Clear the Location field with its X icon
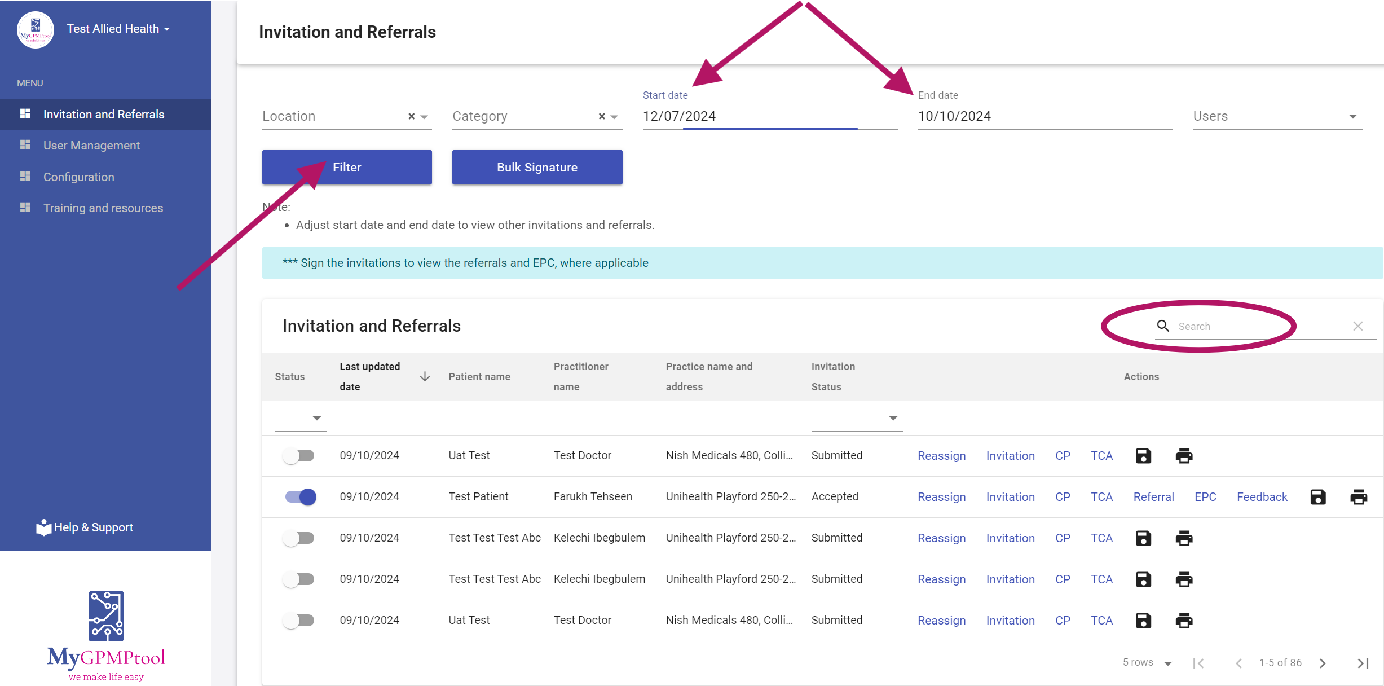 coord(412,116)
